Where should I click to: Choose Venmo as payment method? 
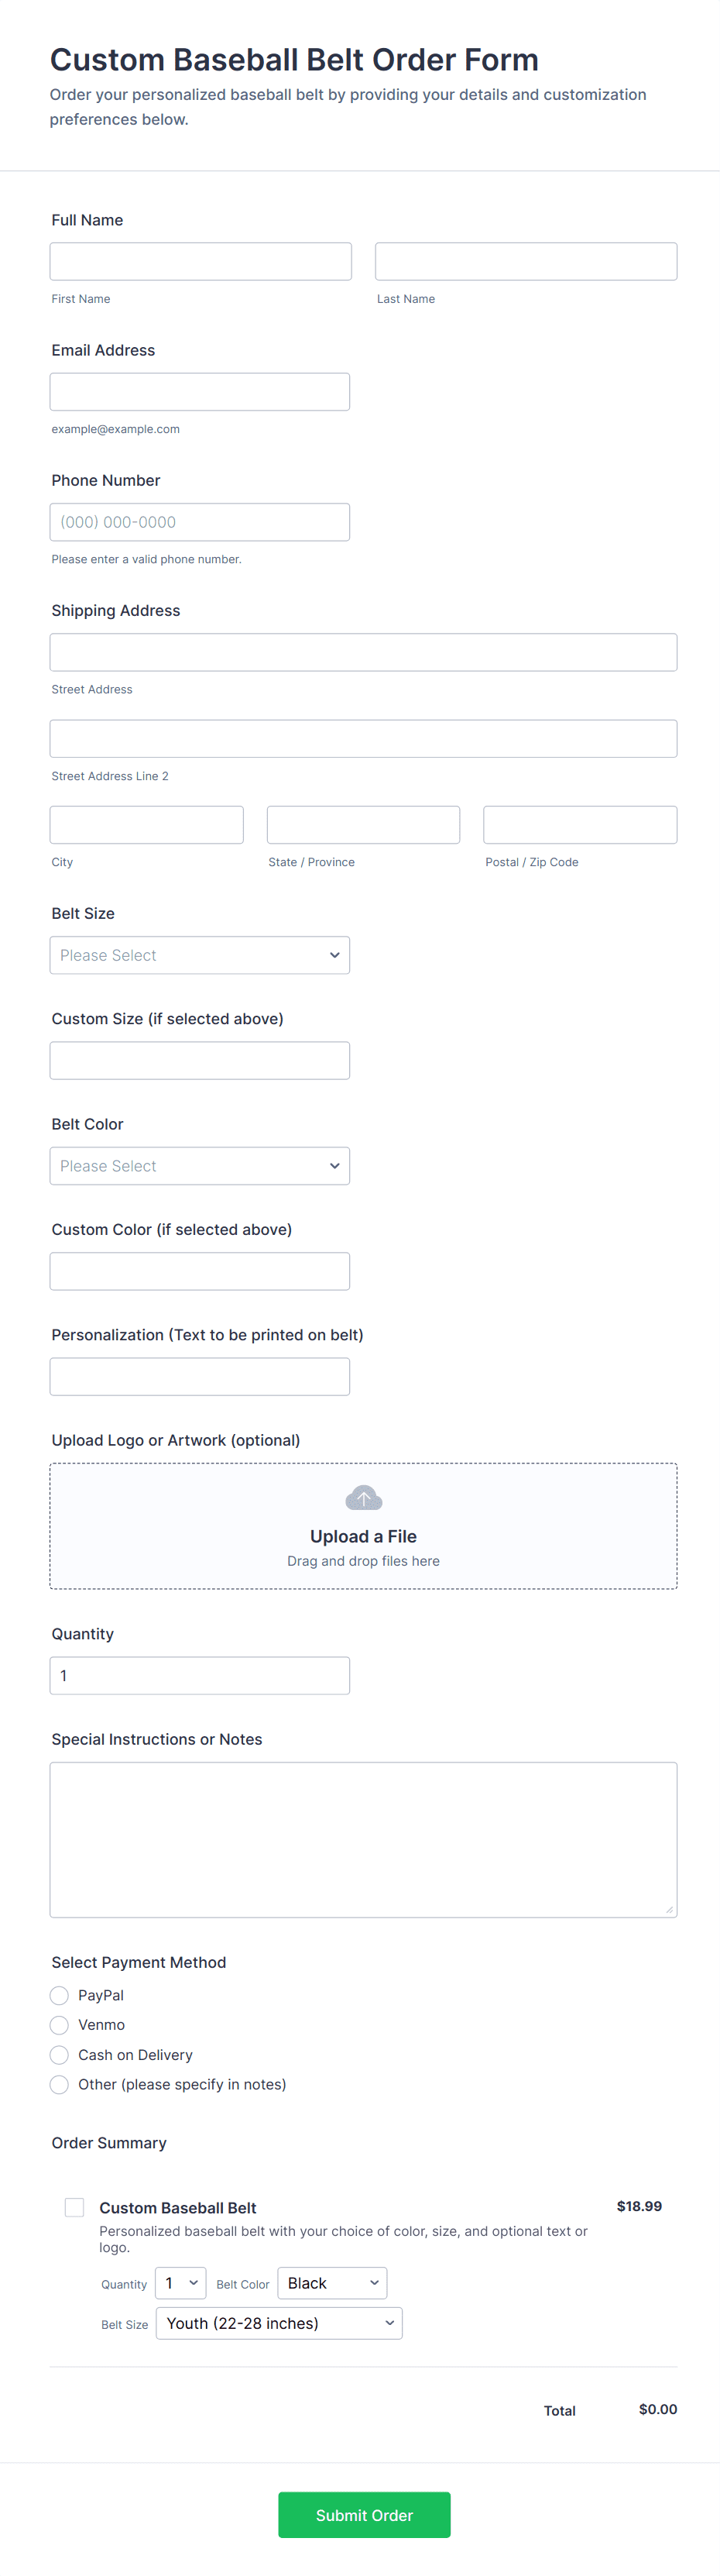point(60,2025)
